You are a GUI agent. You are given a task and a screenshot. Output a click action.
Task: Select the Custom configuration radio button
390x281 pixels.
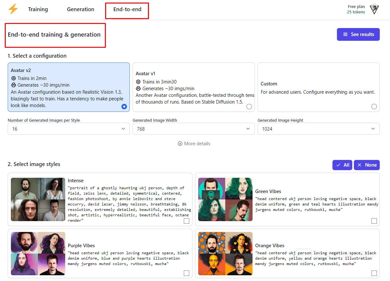[374, 107]
